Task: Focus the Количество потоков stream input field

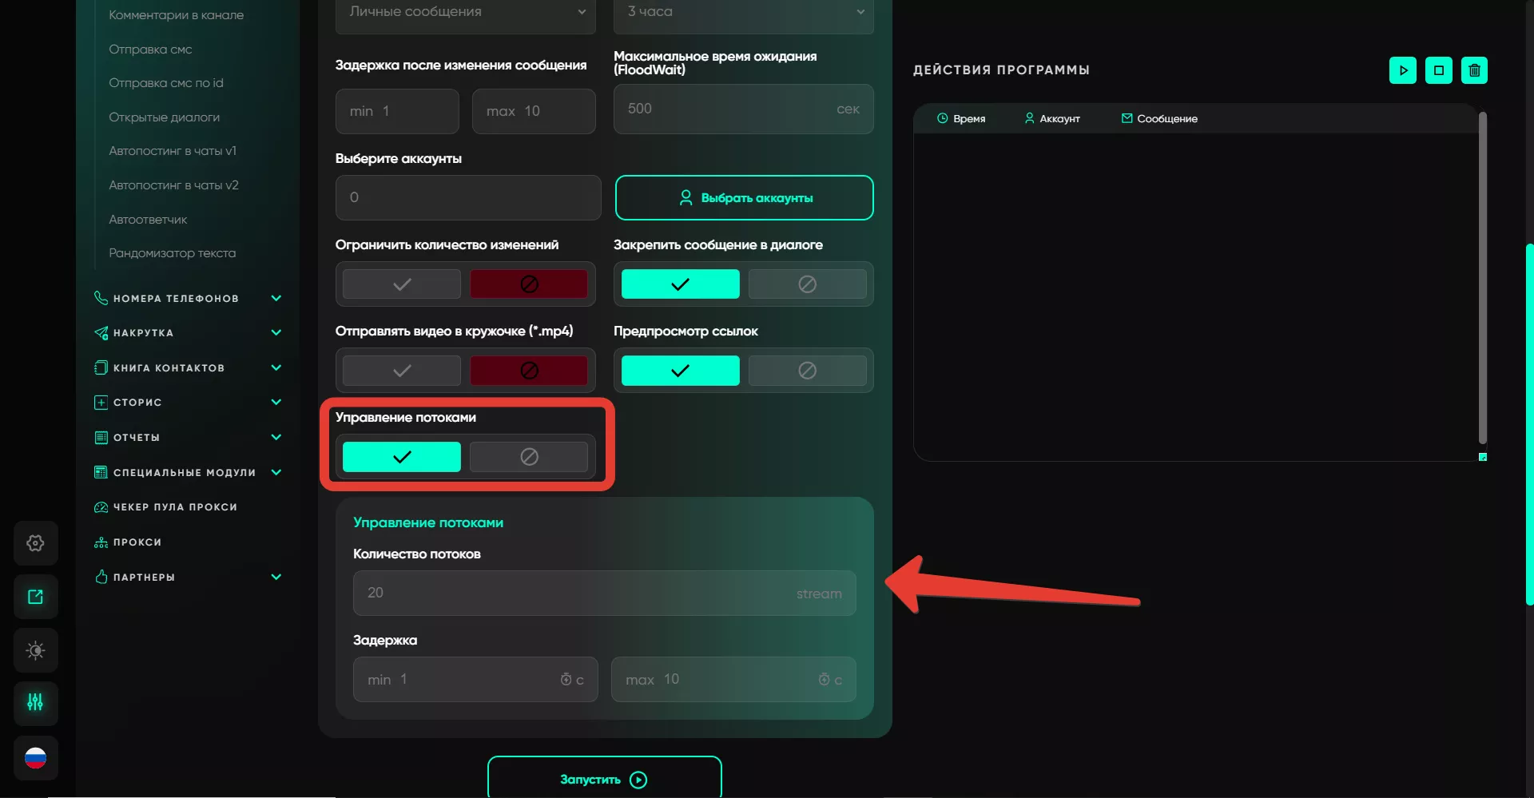Action: pyautogui.click(x=605, y=593)
